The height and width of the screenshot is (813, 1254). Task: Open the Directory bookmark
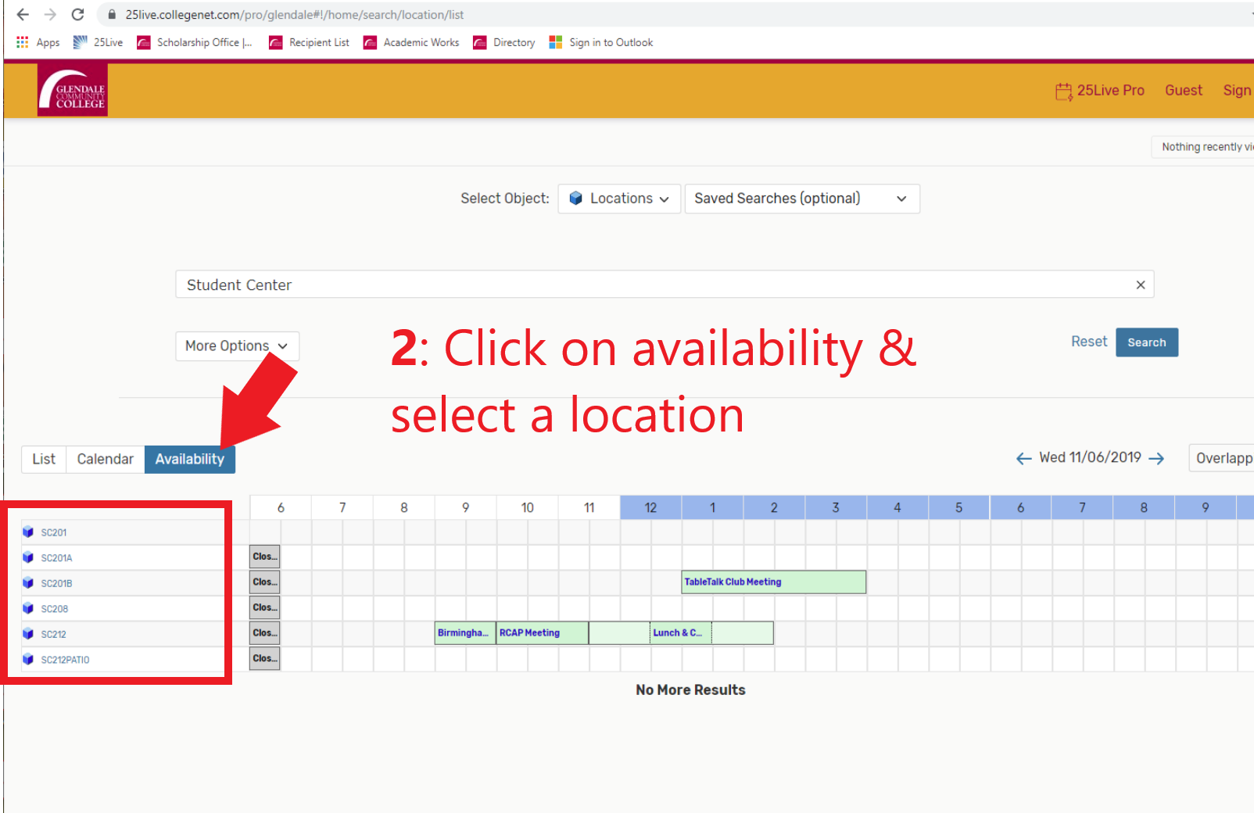(504, 42)
